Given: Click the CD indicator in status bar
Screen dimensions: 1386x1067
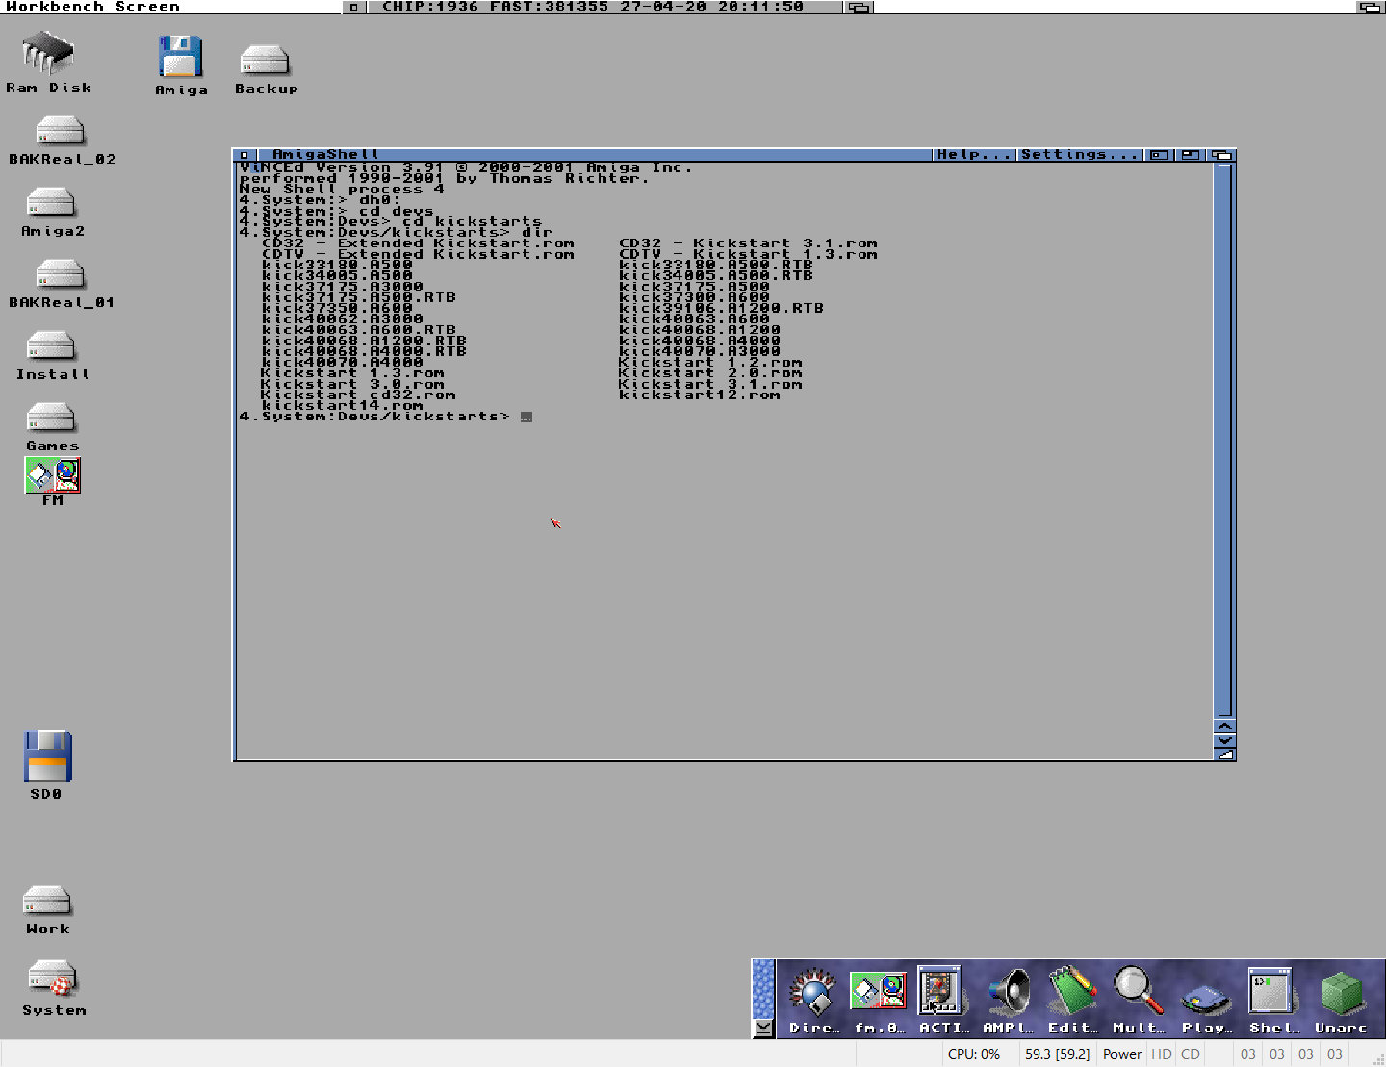Looking at the screenshot, I should point(1191,1054).
